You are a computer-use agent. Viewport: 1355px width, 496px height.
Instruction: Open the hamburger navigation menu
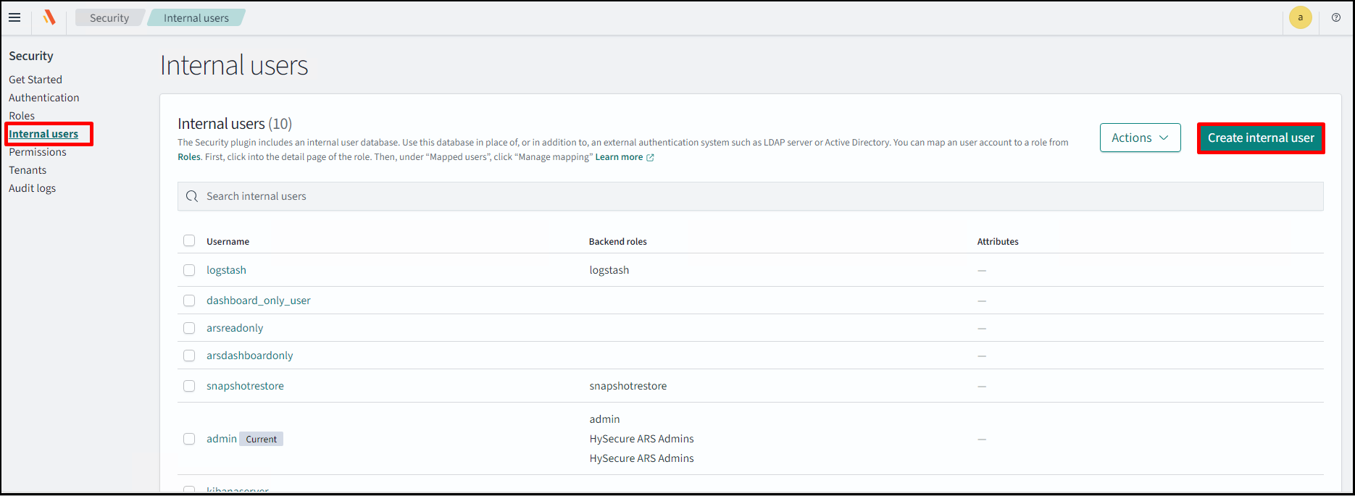click(x=14, y=18)
